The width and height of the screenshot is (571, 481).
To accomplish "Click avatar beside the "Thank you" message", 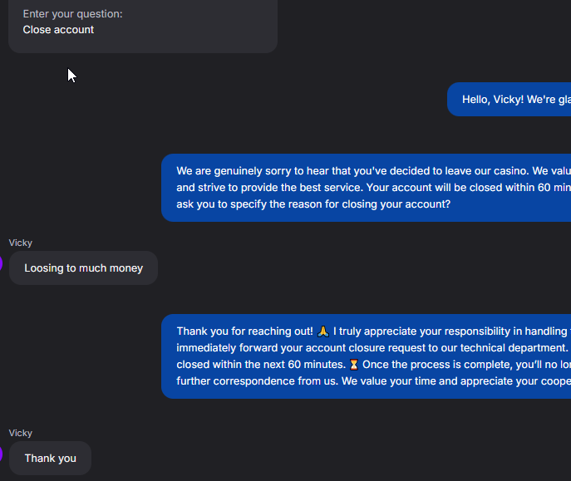I will click(x=2, y=455).
